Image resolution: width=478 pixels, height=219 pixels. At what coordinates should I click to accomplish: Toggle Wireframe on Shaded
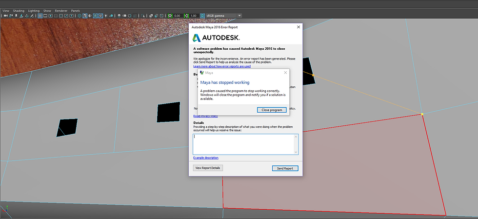coord(95,15)
